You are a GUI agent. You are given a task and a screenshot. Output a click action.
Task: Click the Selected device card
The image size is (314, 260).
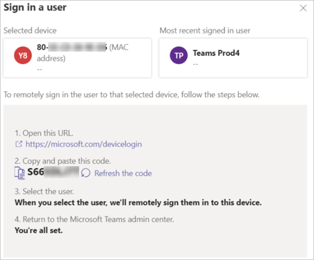point(77,58)
